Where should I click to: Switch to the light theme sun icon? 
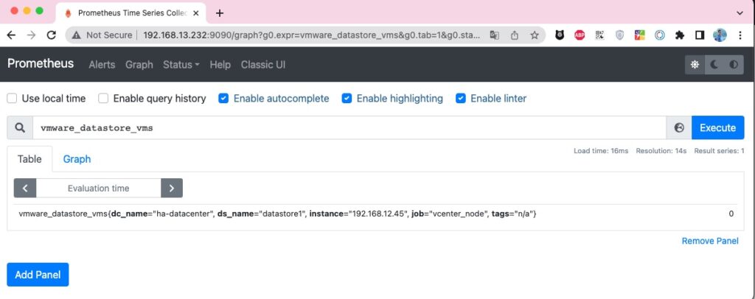(695, 64)
